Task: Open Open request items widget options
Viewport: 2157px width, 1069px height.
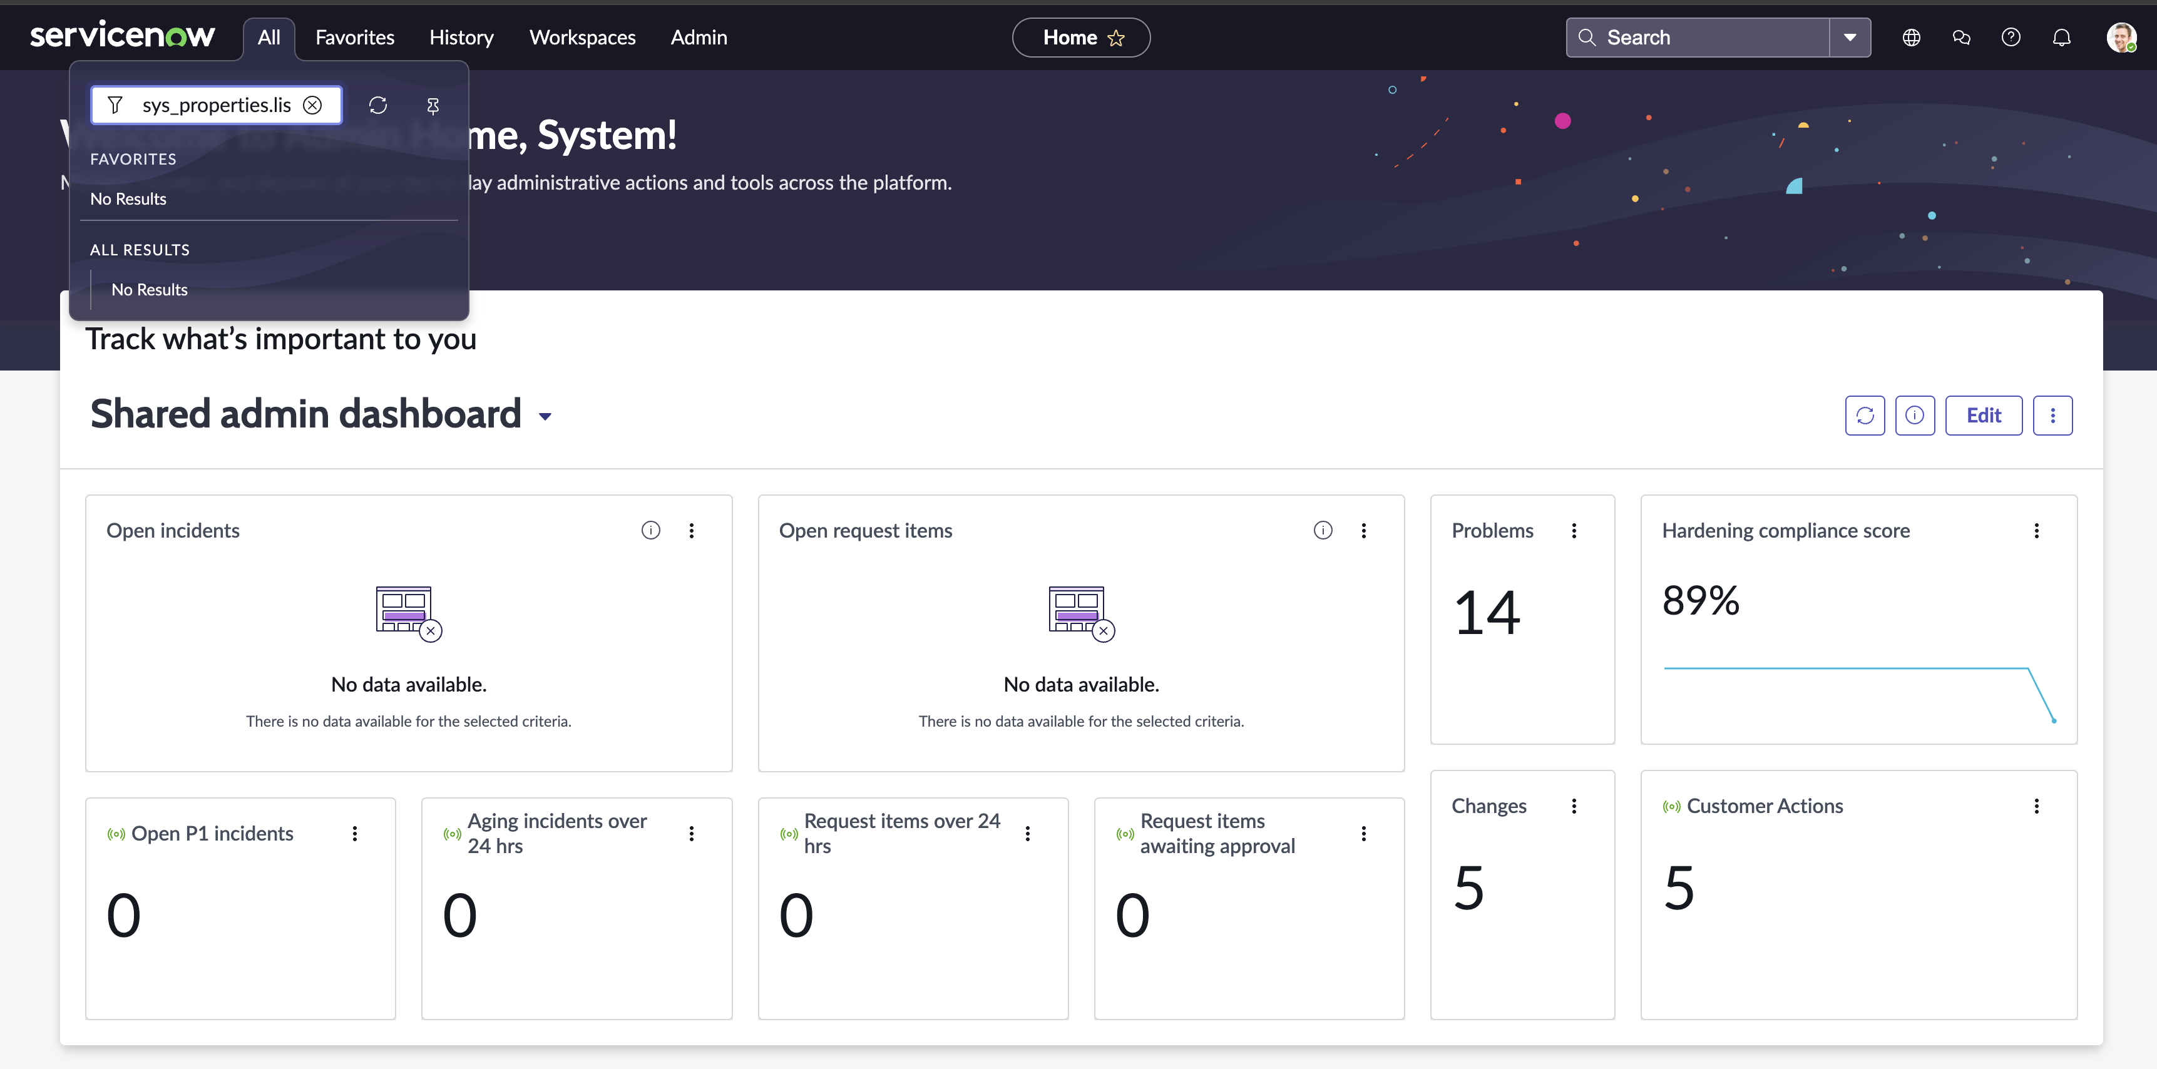Action: point(1364,530)
